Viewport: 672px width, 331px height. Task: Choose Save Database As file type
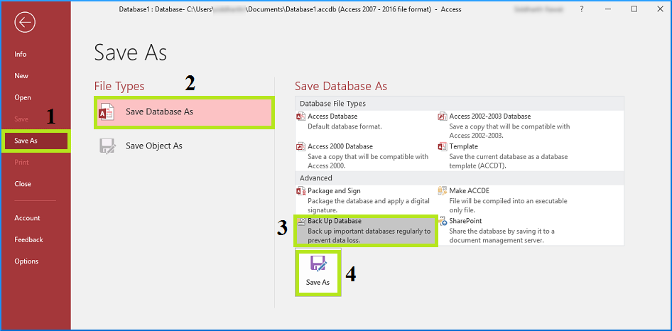(184, 112)
